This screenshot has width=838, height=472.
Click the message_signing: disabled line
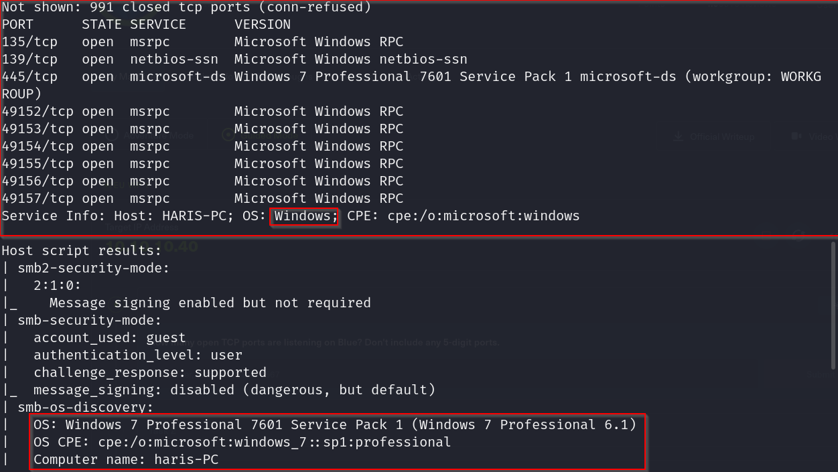coord(234,390)
